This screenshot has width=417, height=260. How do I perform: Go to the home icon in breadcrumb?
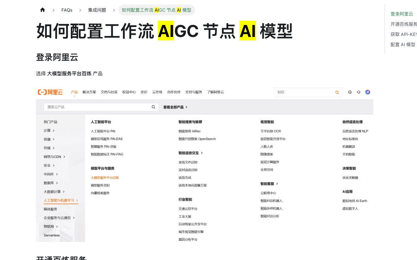click(x=43, y=10)
